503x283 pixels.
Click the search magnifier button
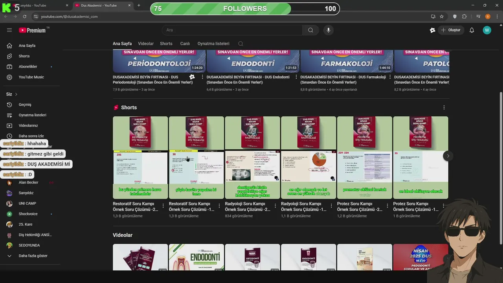(x=310, y=30)
